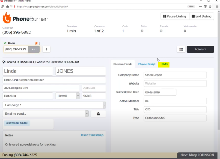
Task: Edit the Type field Outbound/SMS
Action: point(175,118)
